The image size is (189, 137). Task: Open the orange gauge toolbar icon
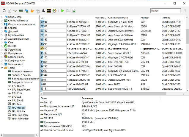(x=55, y=11)
